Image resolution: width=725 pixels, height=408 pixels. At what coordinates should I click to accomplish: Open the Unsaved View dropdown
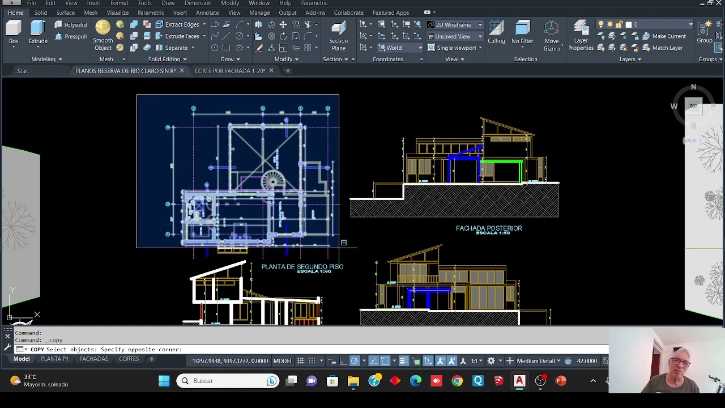455,36
